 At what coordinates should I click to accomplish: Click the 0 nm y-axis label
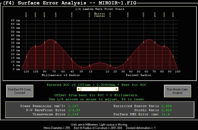16,69
